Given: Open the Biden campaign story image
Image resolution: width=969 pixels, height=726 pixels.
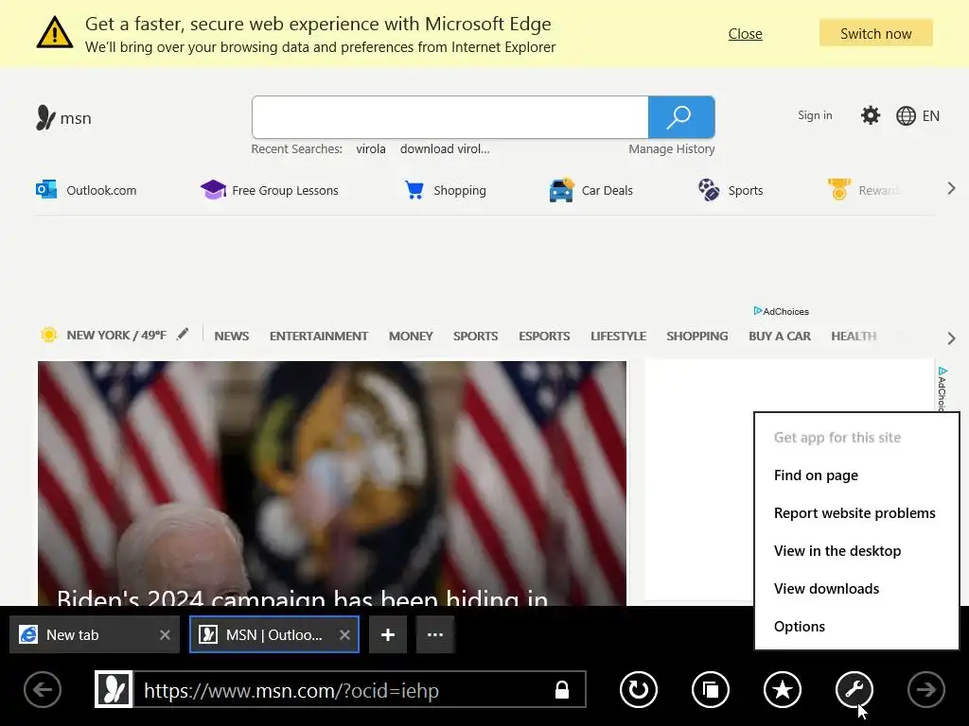Looking at the screenshot, I should [x=332, y=483].
